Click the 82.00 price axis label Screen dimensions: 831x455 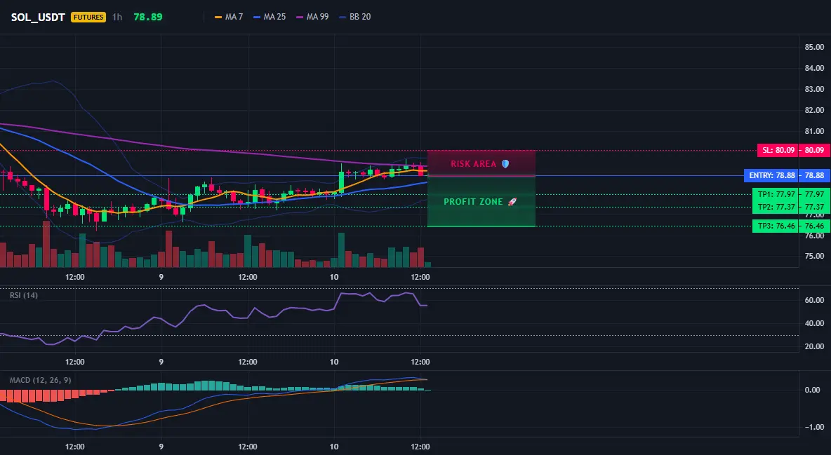[x=814, y=110]
